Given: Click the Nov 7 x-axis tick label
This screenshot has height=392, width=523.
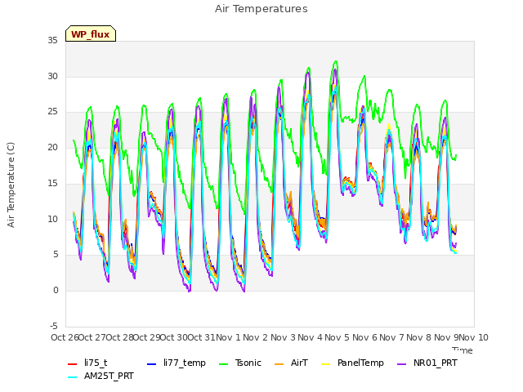Looking at the screenshot, I should pyautogui.click(x=391, y=337).
